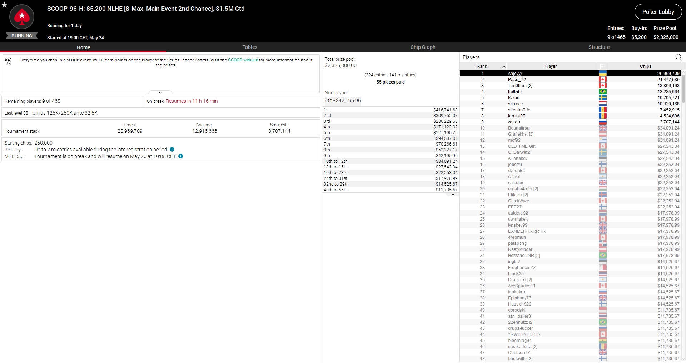Click 9th place payout $42,195.96 row
Image resolution: width=686 pixels, height=363 pixels.
point(391,156)
